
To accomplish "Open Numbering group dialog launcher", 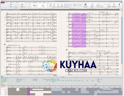I will point(116,8).
